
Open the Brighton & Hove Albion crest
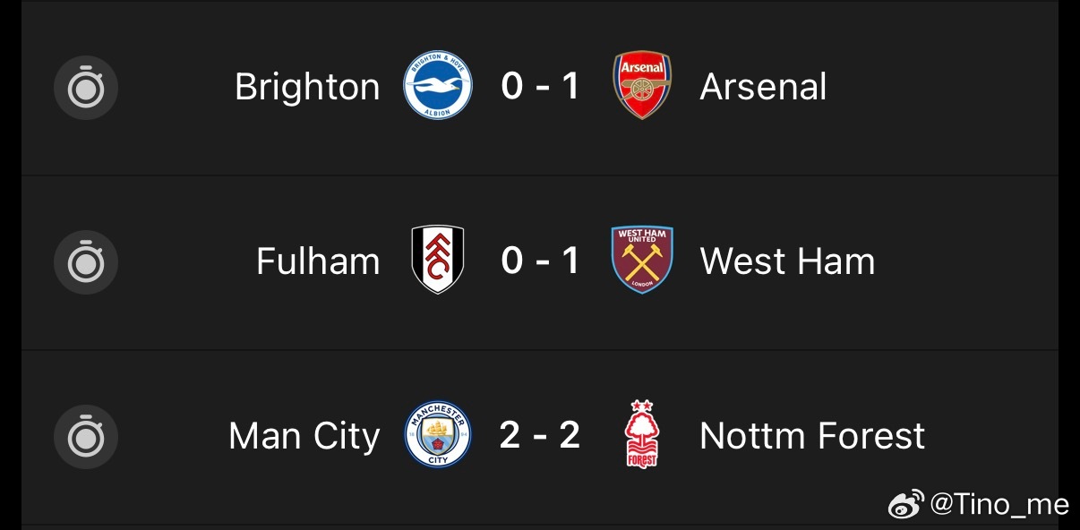click(438, 87)
